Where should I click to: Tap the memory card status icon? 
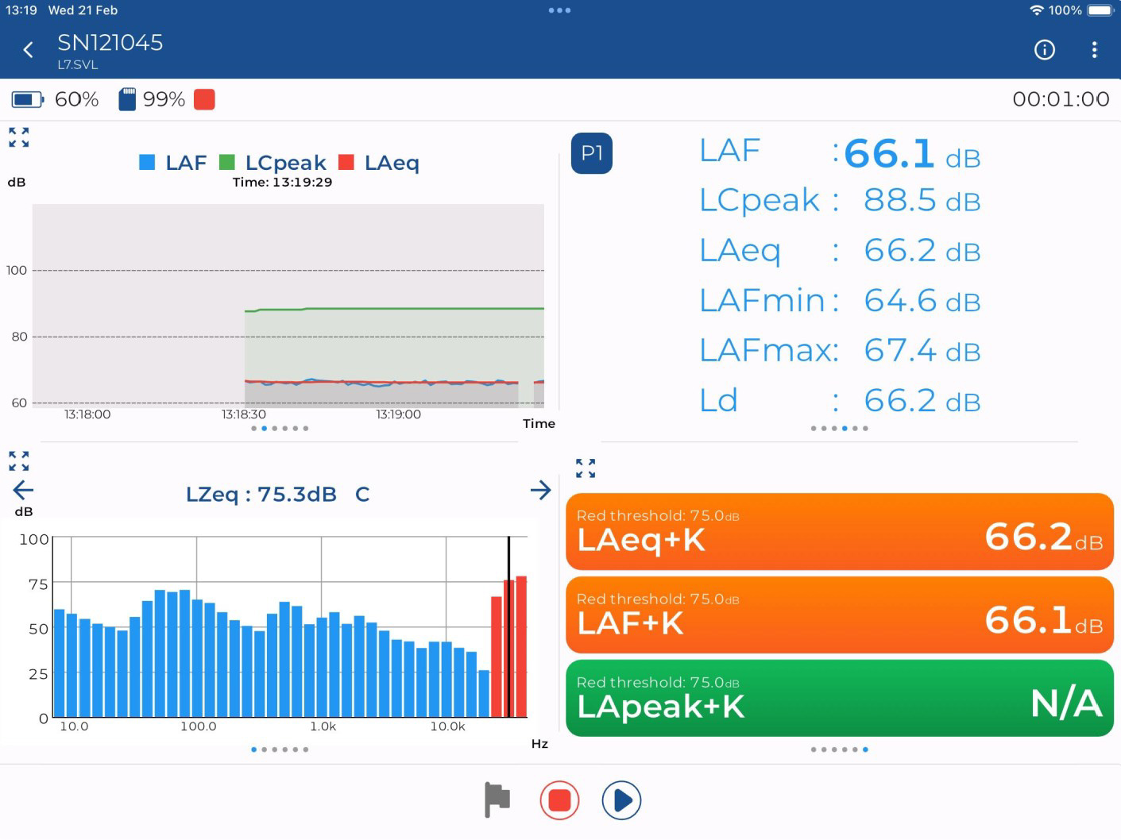click(127, 99)
